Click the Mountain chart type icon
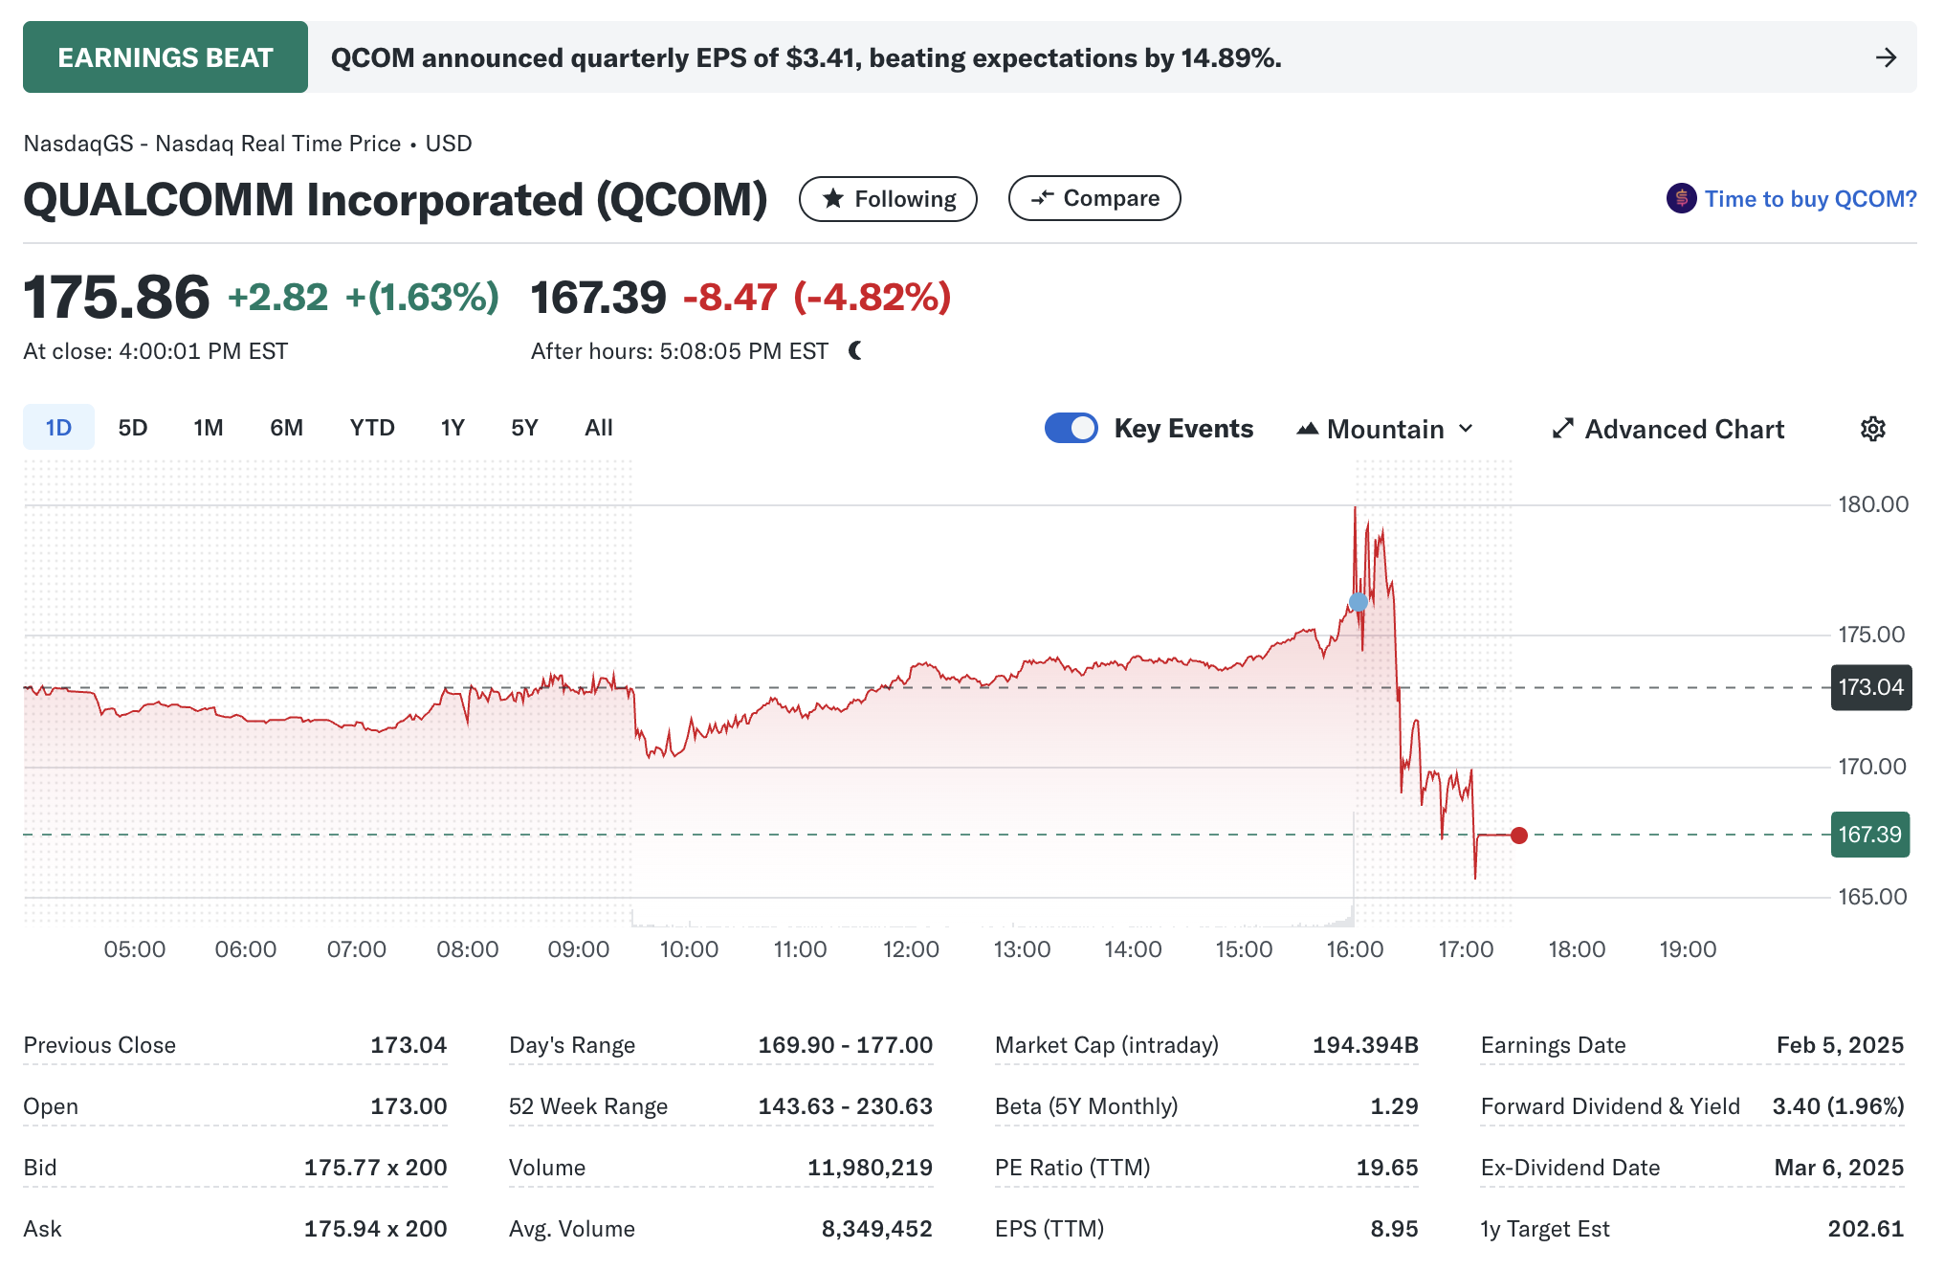Image resolution: width=1944 pixels, height=1271 pixels. pos(1307,429)
